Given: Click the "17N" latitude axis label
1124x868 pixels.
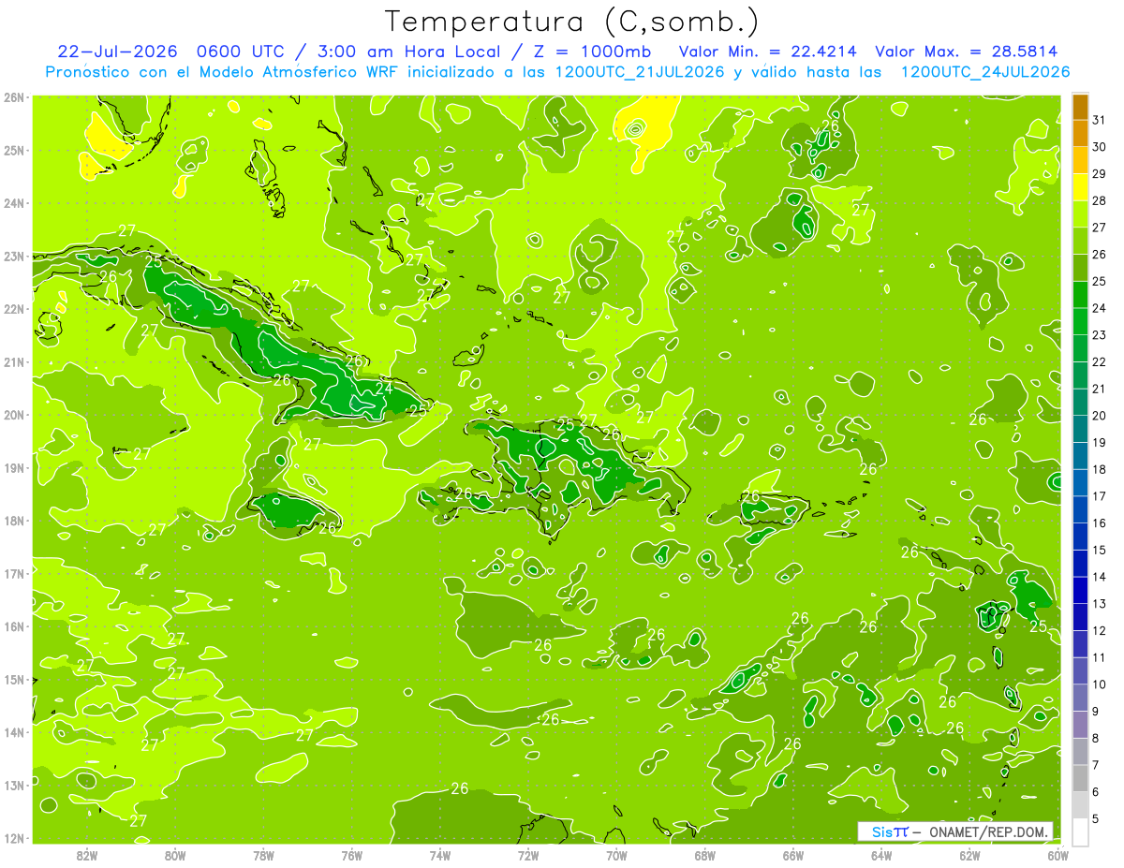Looking at the screenshot, I should [14, 573].
